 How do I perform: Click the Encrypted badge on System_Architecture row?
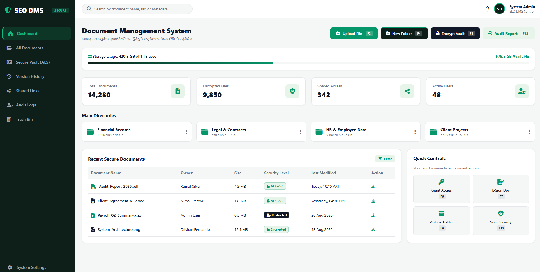[x=276, y=229]
